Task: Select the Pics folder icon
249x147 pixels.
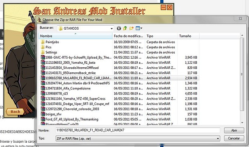Action: (43, 47)
